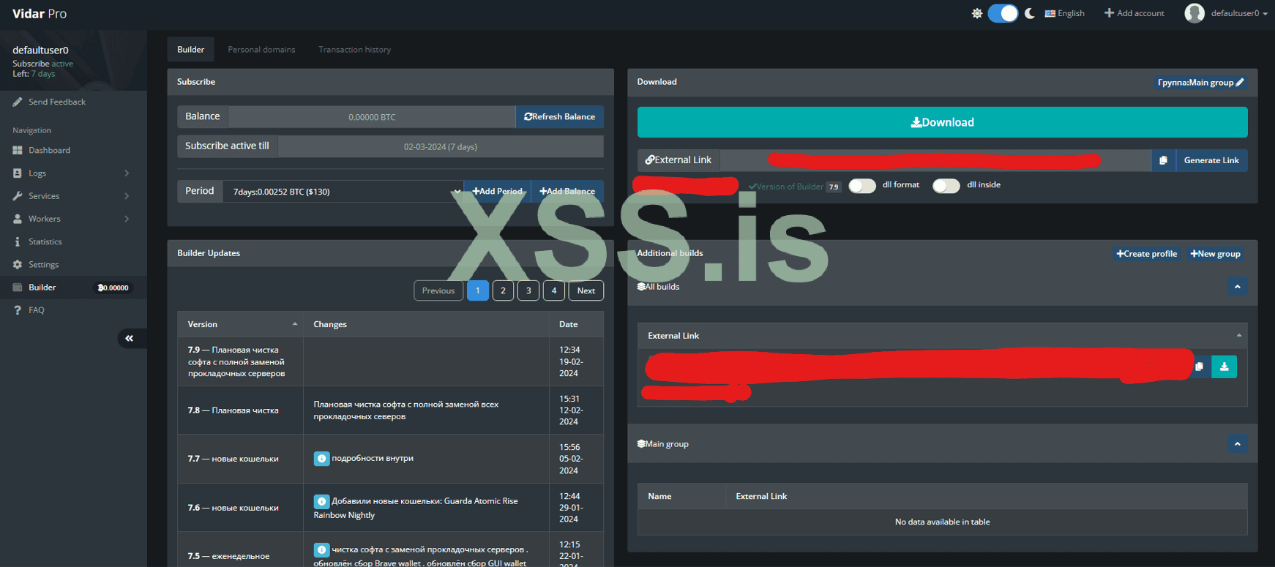The height and width of the screenshot is (567, 1275).
Task: Click External Link header in Main group table
Action: click(x=987, y=496)
